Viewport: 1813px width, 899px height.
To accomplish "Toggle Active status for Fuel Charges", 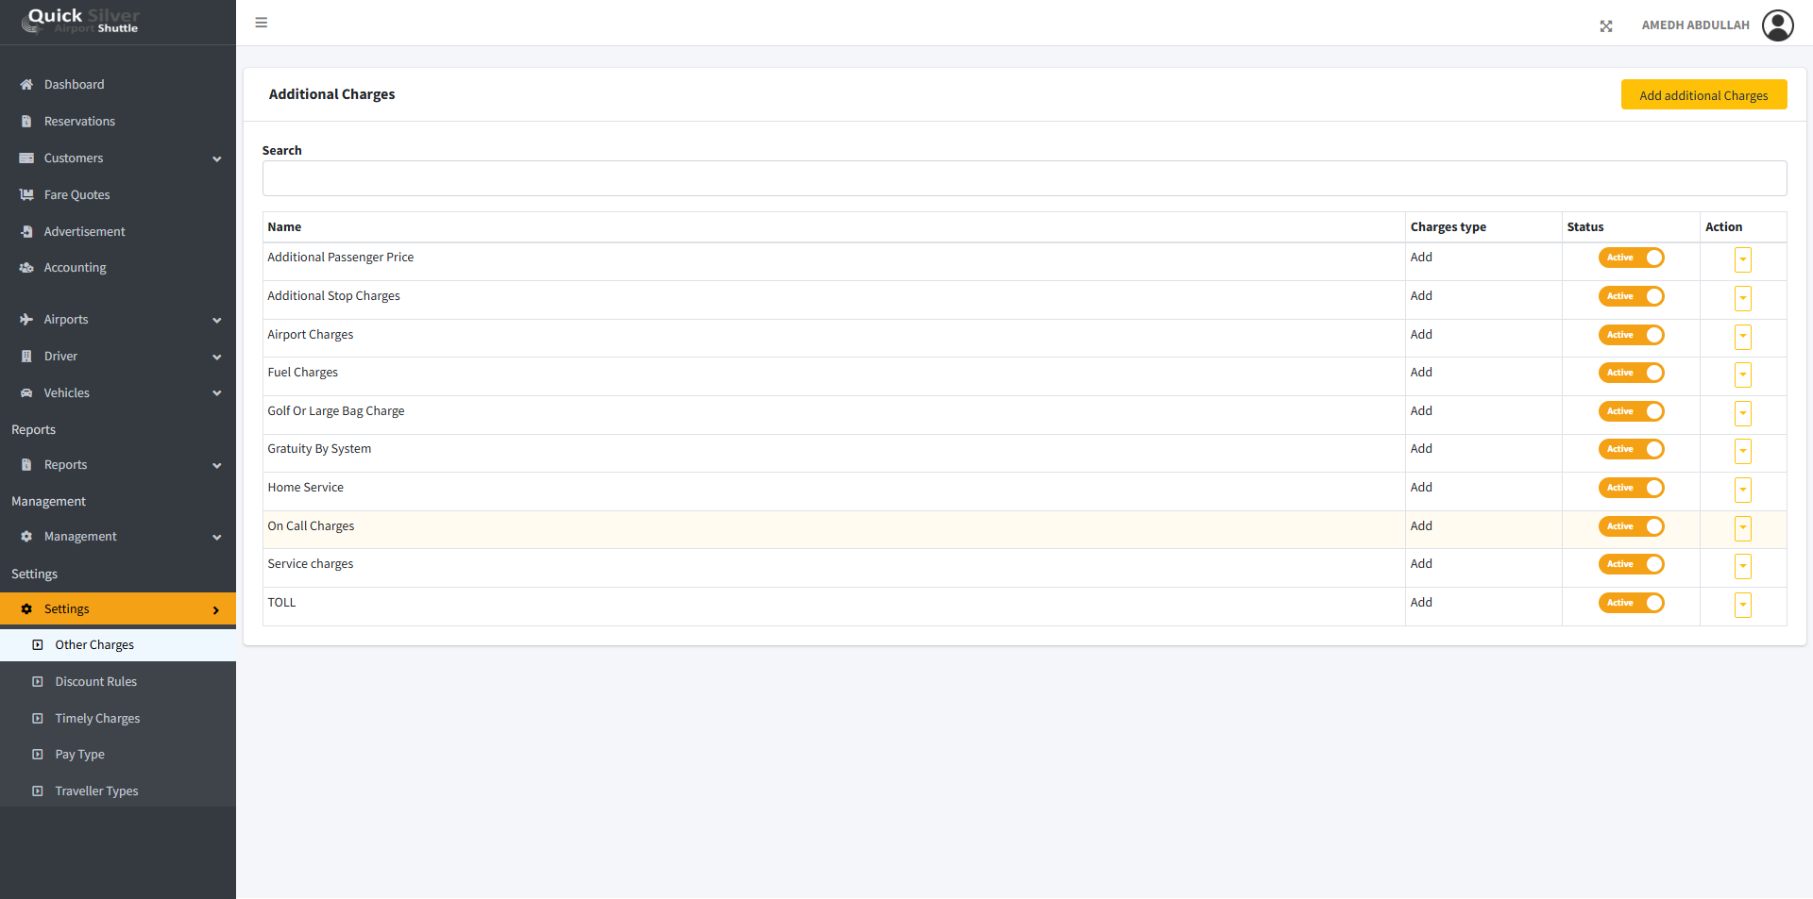I will (1632, 373).
